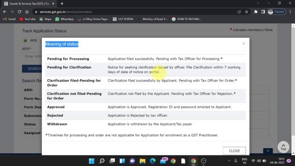Select the ARN radio button

click(x=25, y=41)
